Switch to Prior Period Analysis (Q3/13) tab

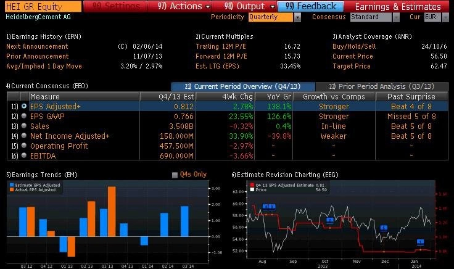[382, 86]
